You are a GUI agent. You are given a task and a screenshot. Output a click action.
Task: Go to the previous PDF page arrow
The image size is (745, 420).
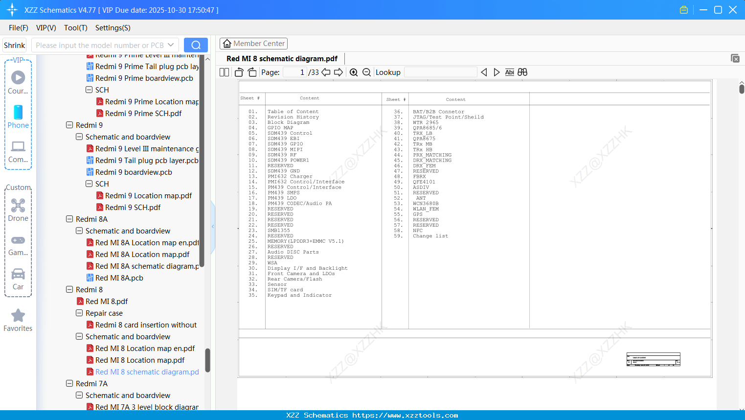[x=326, y=72]
